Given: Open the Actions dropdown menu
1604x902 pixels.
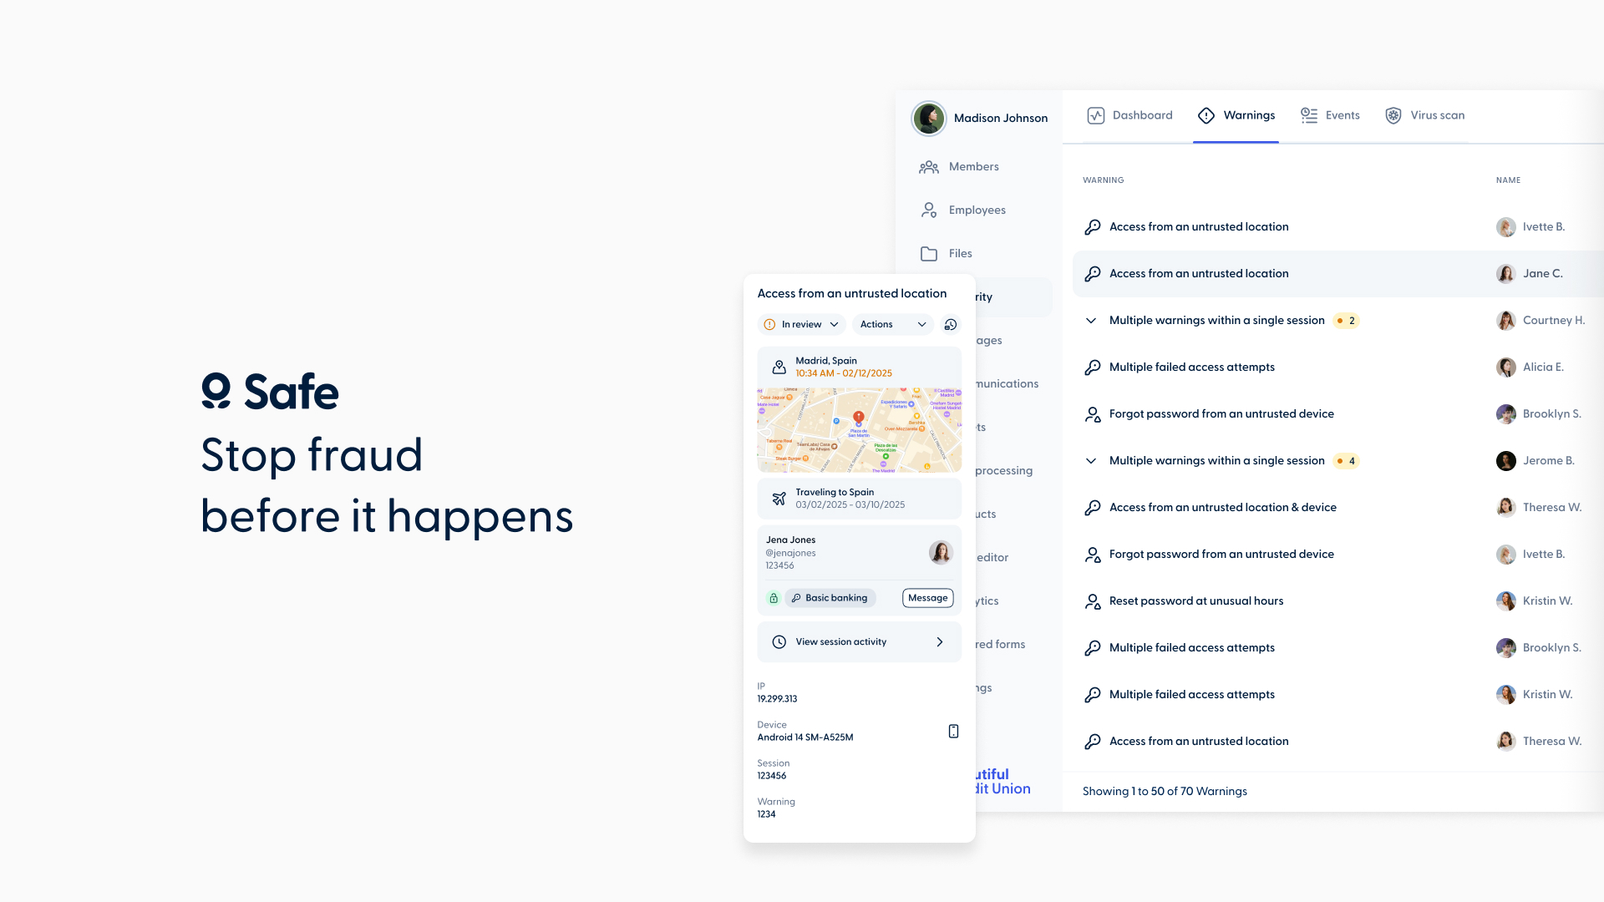Looking at the screenshot, I should [x=892, y=325].
